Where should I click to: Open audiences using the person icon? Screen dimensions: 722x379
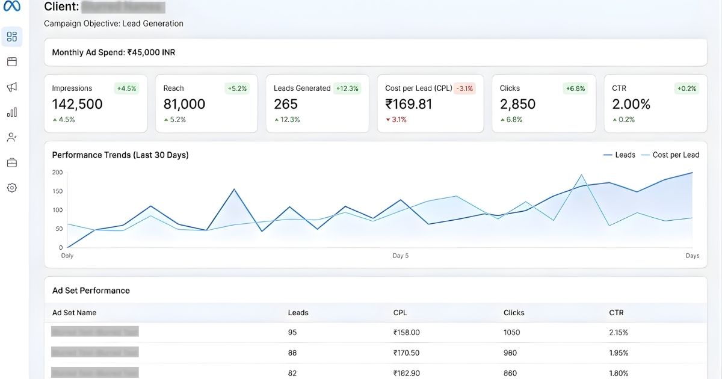click(11, 137)
